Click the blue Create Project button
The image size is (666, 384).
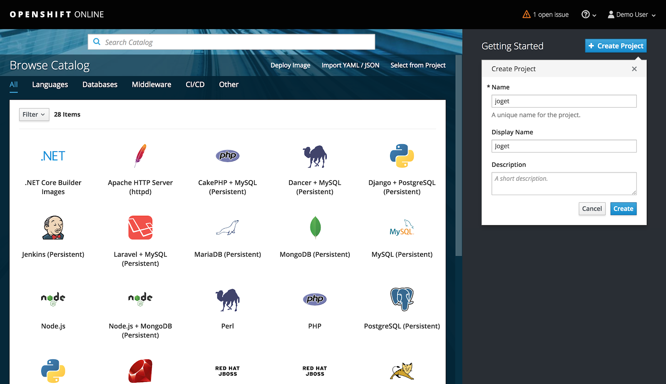coord(616,46)
